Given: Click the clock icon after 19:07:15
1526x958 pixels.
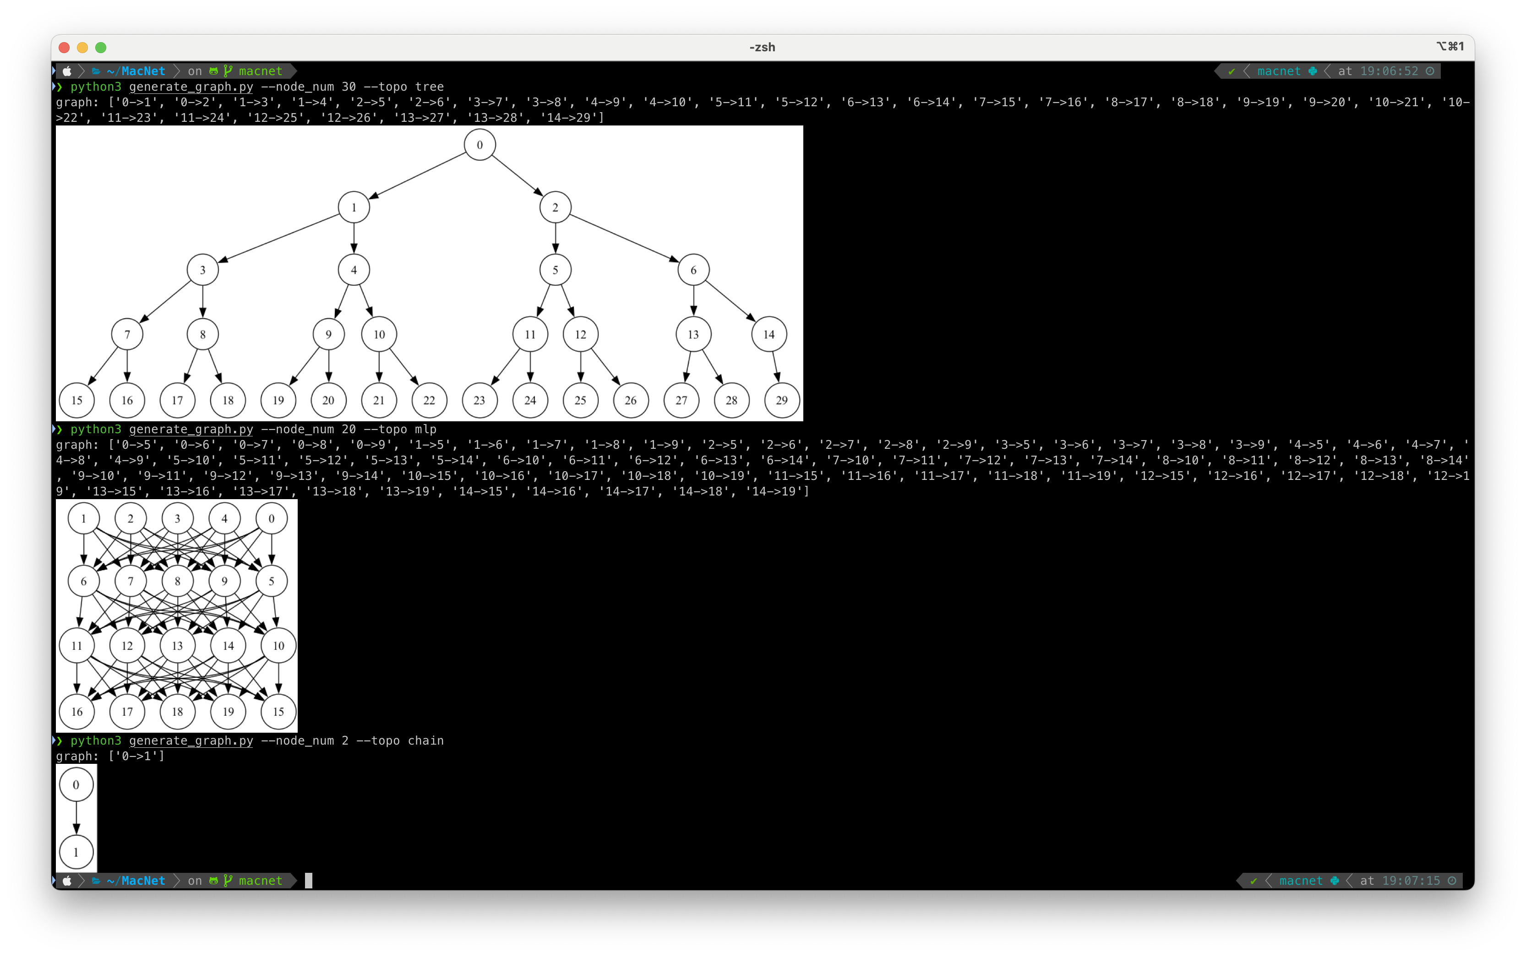Looking at the screenshot, I should tap(1452, 881).
